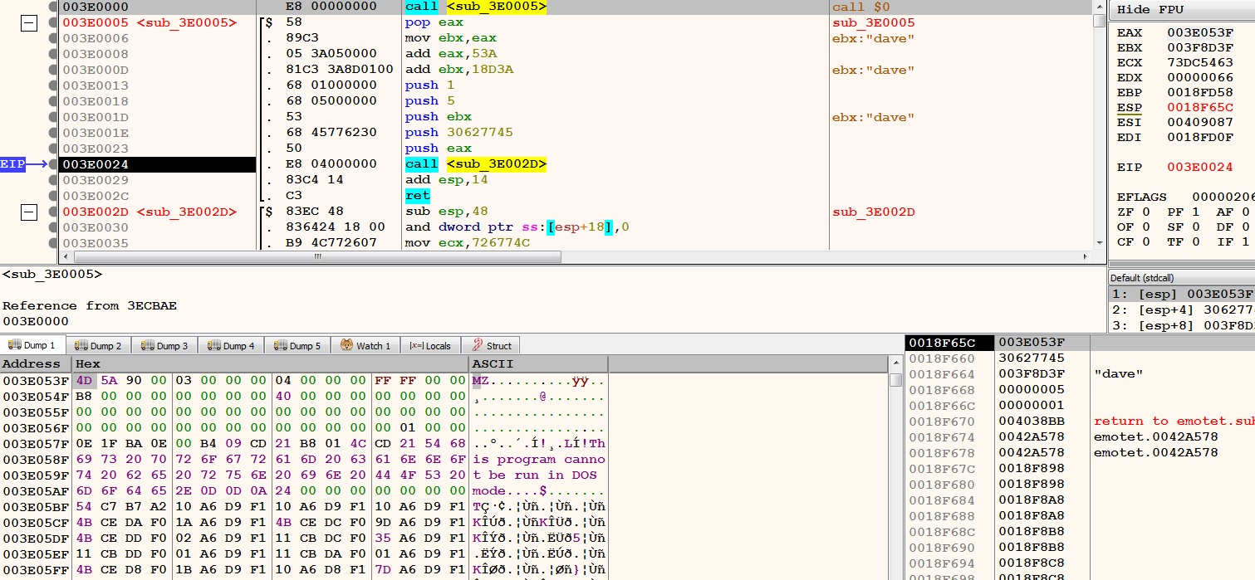Click the disassembly horizontal scrollbar thumb
This screenshot has height=580, width=1255.
pos(317,256)
